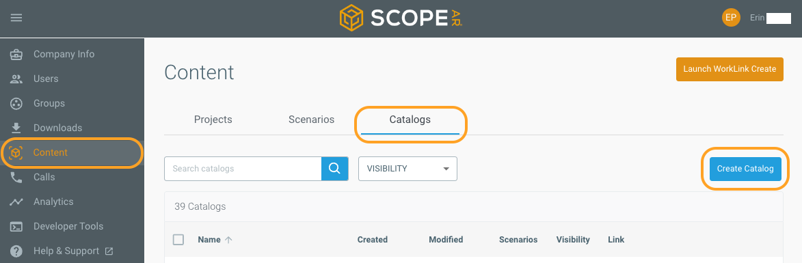802x263 pixels.
Task: Click the Calls phone icon
Action: tap(16, 177)
